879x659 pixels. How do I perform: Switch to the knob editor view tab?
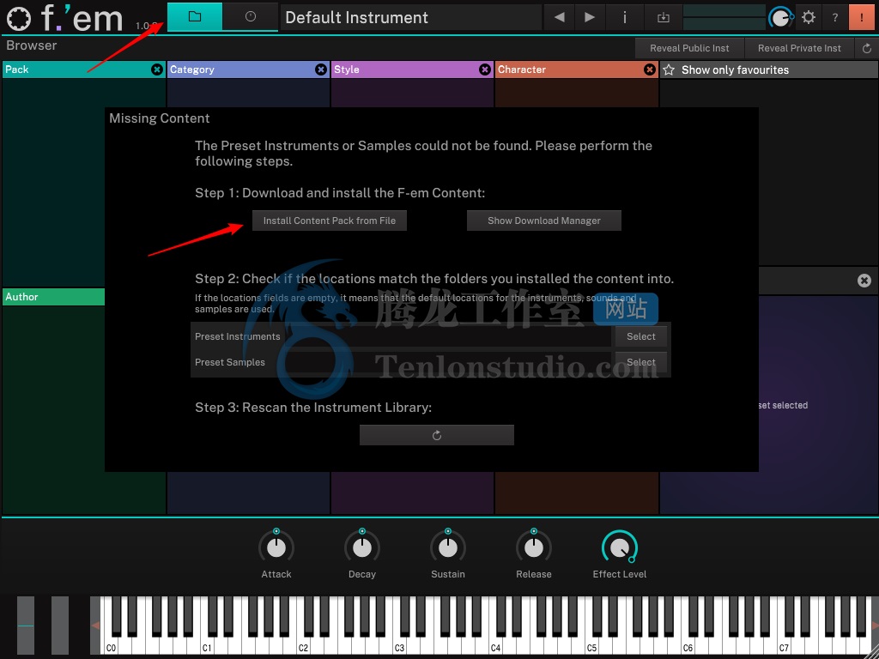250,17
